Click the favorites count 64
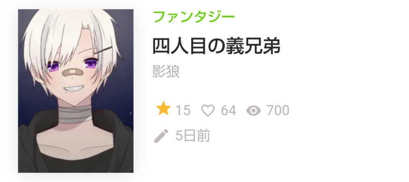Image resolution: width=409 pixels, height=182 pixels. tap(228, 111)
